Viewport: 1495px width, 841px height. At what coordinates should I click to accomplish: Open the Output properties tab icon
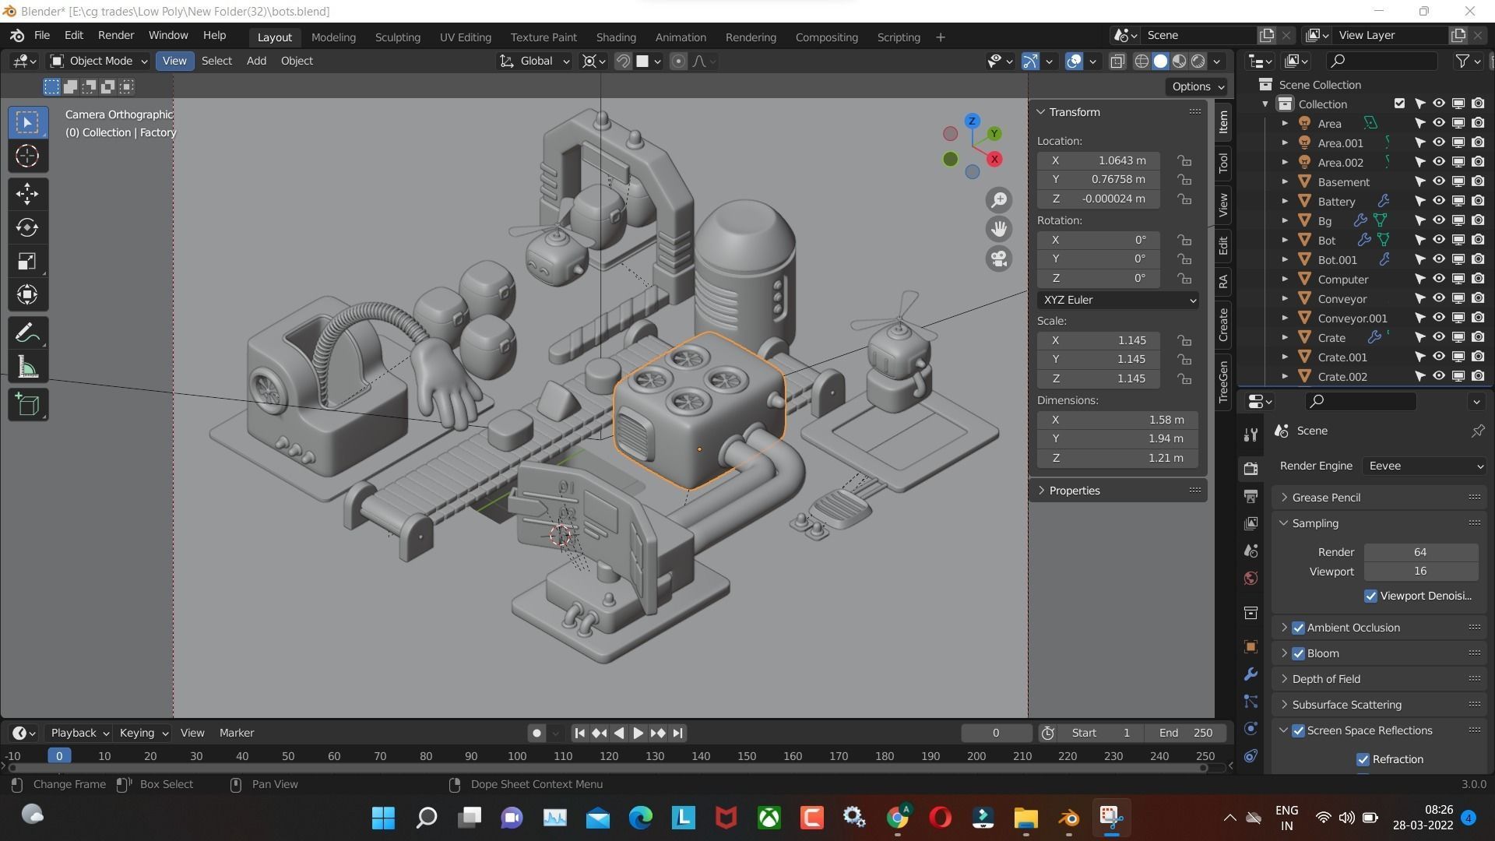tap(1251, 496)
